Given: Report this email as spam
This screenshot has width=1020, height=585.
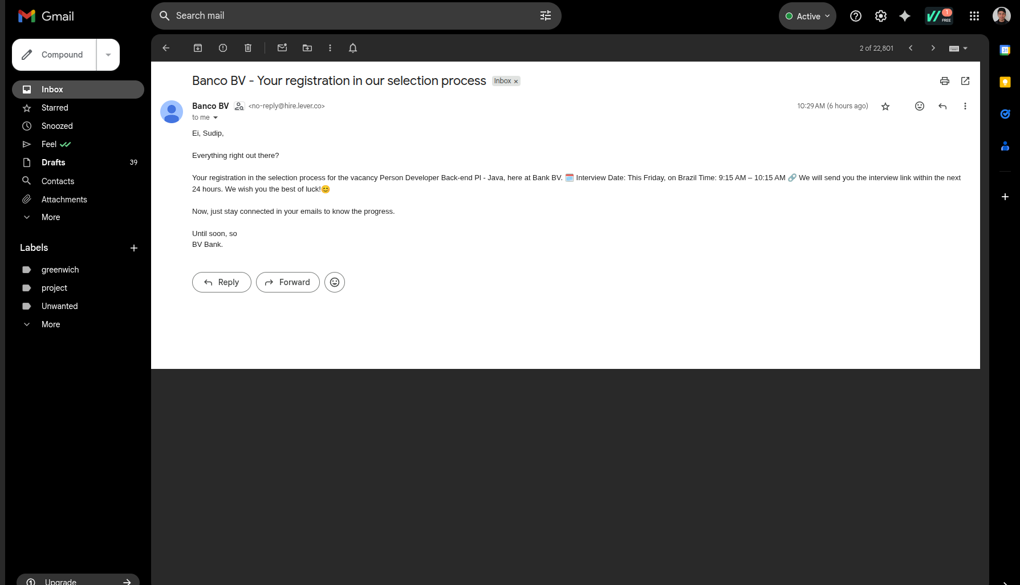Looking at the screenshot, I should tap(223, 48).
